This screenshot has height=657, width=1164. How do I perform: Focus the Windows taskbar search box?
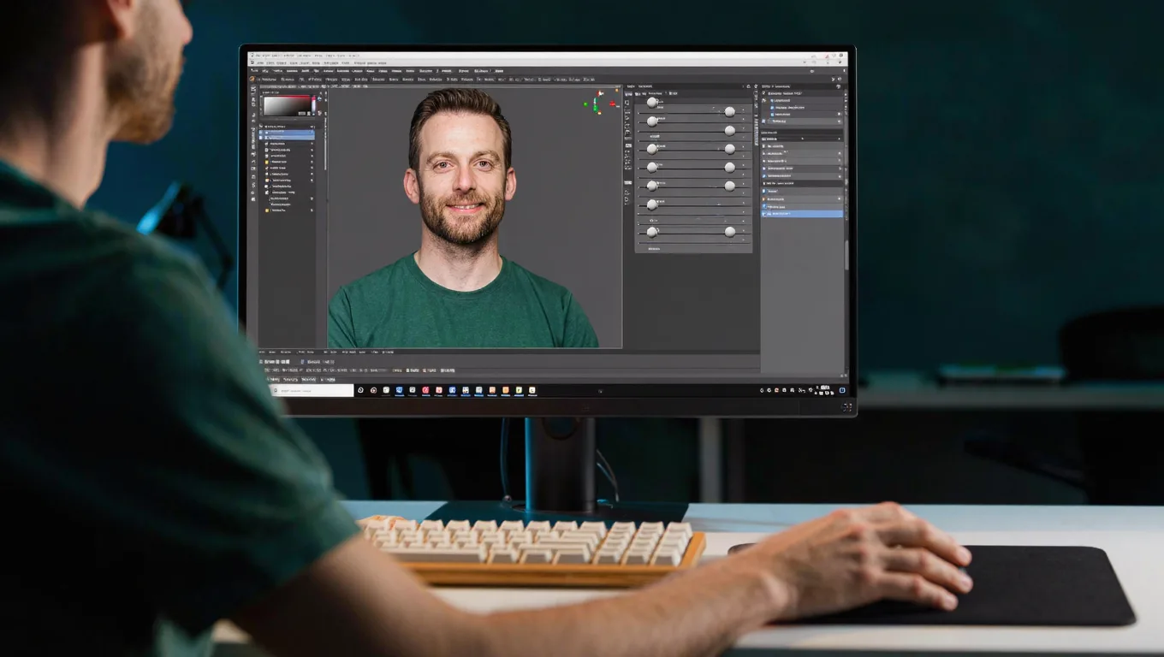click(312, 390)
